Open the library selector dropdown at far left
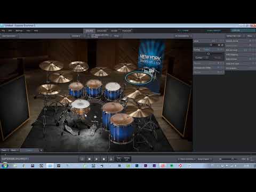The height and width of the screenshot is (192, 256). coord(9,36)
